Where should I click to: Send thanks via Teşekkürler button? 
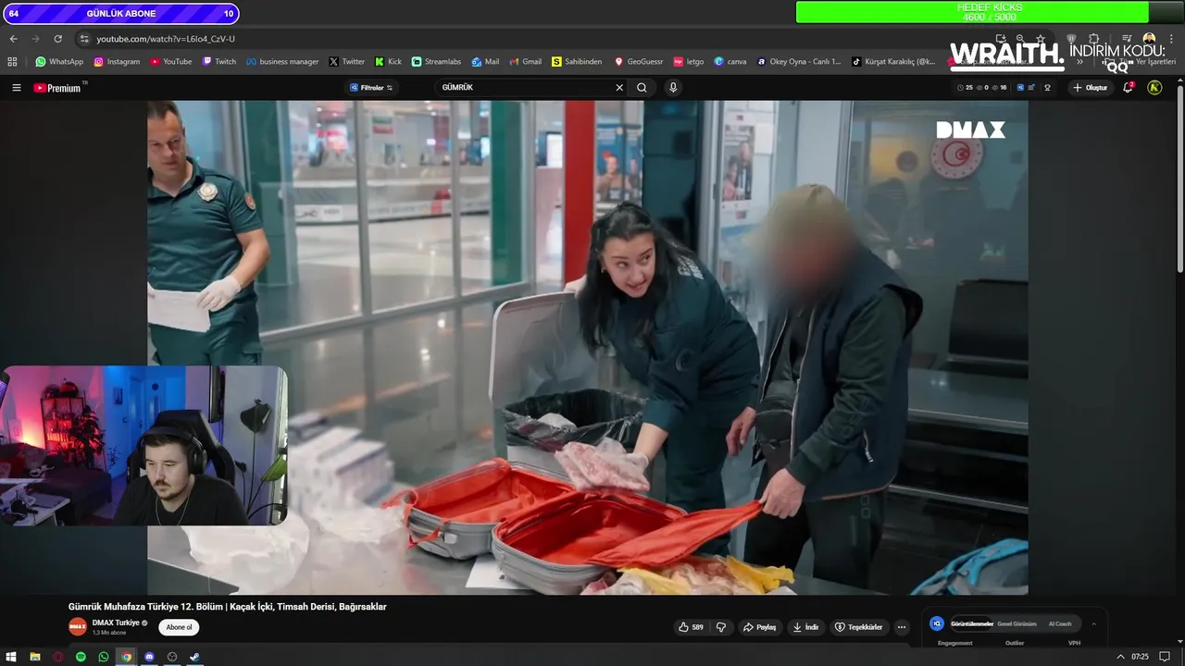tap(858, 627)
